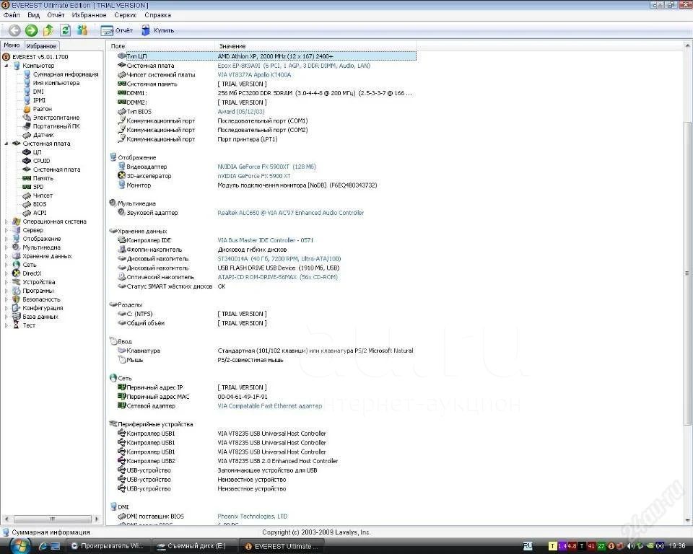Screen dimensions: 693x554
Task: Open the Отчёт report button
Action: [117, 30]
